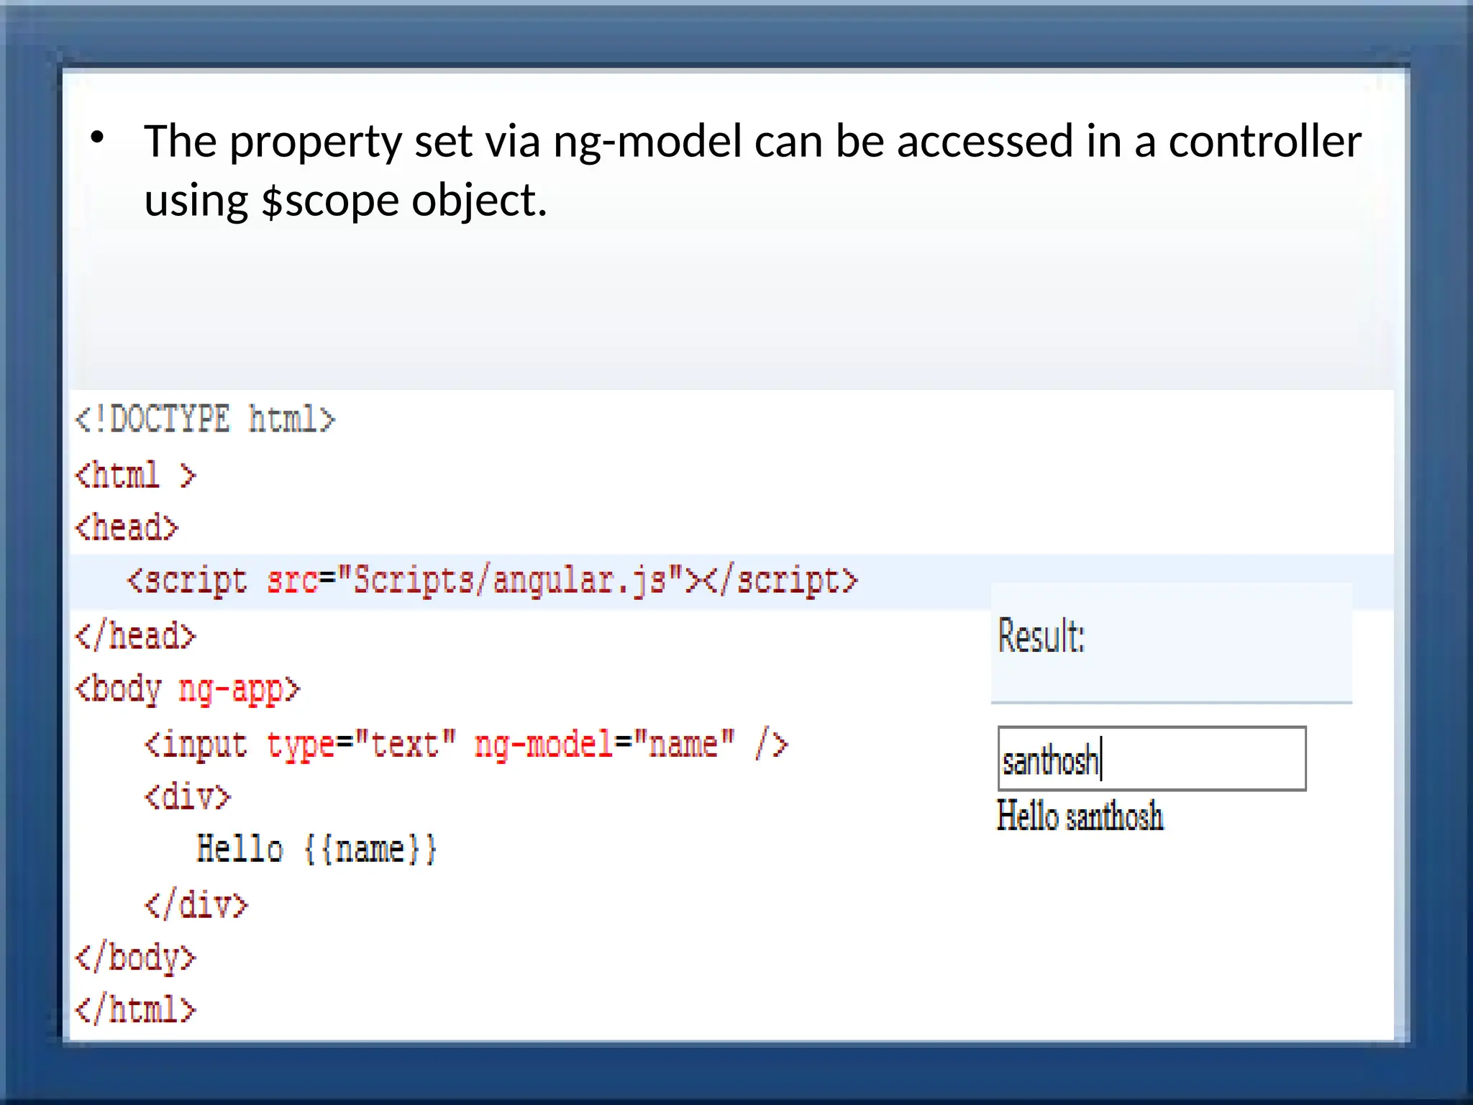This screenshot has width=1473, height=1105.
Task: Click the script src angular.js code line
Action: [x=493, y=581]
